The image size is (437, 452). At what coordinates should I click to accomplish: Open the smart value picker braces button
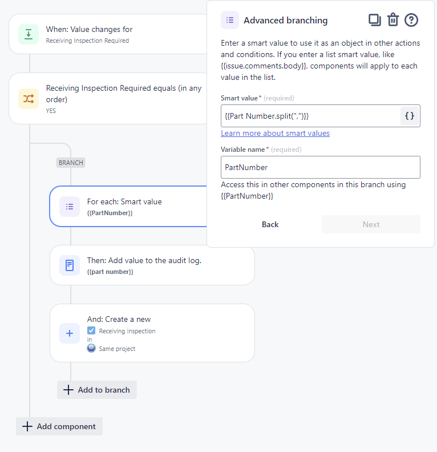[x=410, y=116]
